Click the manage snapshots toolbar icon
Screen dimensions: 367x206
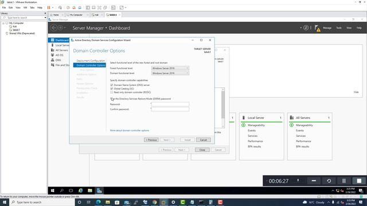click(80, 7)
